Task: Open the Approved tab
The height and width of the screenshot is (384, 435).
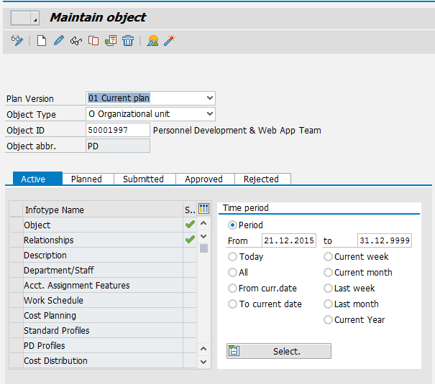Action: pyautogui.click(x=203, y=179)
